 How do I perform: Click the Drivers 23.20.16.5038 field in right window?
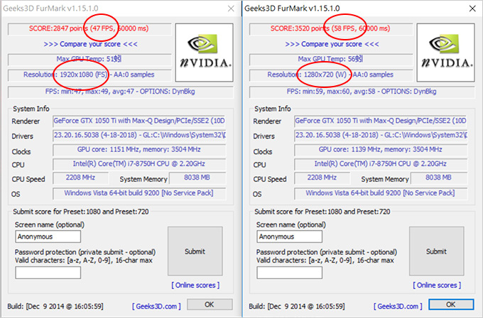tap(381, 136)
